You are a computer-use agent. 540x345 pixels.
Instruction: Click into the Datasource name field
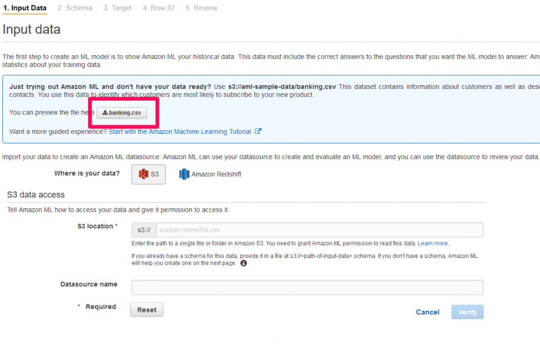pyautogui.click(x=307, y=287)
